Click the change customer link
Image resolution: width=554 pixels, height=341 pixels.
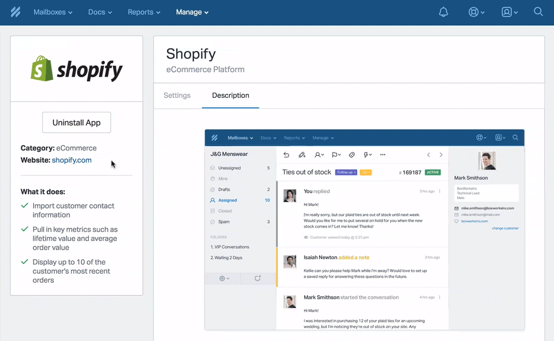click(505, 228)
